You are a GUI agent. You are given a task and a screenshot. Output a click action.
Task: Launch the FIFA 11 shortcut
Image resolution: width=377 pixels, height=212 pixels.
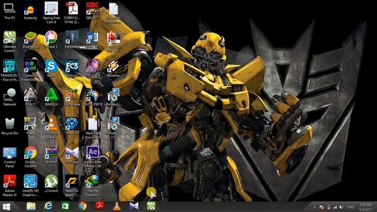[x=30, y=98]
